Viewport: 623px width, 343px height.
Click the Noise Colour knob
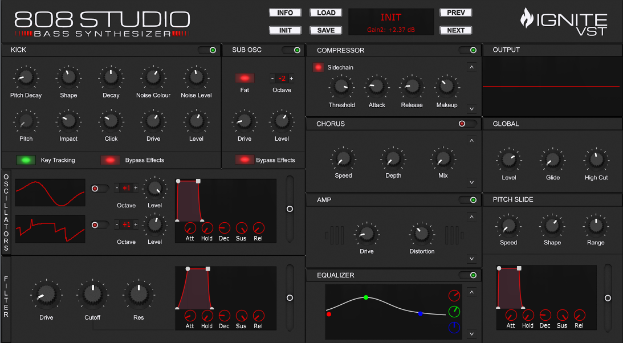[x=153, y=77]
